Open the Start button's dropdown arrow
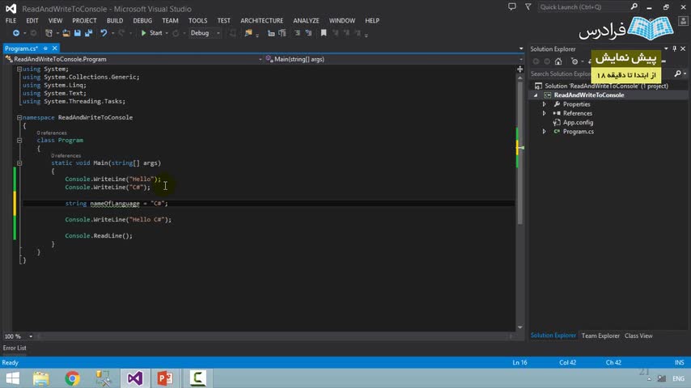The height and width of the screenshot is (388, 691). (x=167, y=33)
